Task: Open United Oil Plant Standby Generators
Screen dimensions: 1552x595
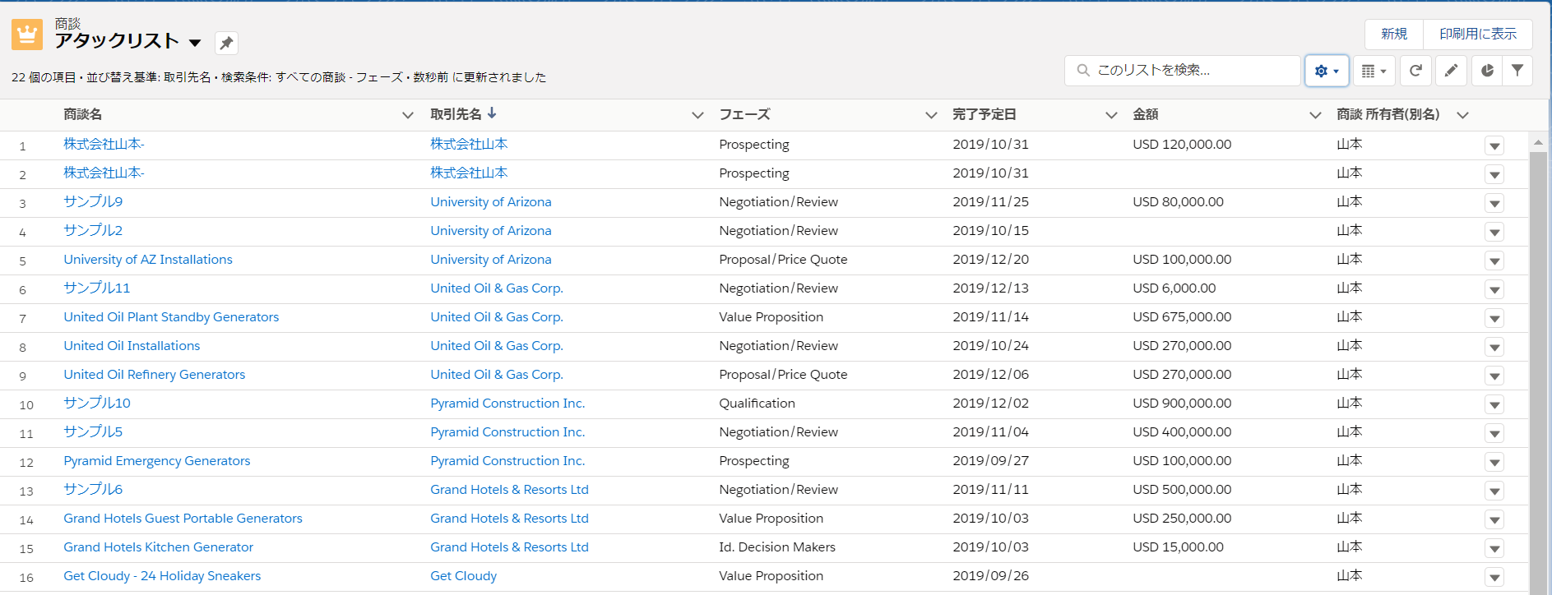Action: pos(171,316)
